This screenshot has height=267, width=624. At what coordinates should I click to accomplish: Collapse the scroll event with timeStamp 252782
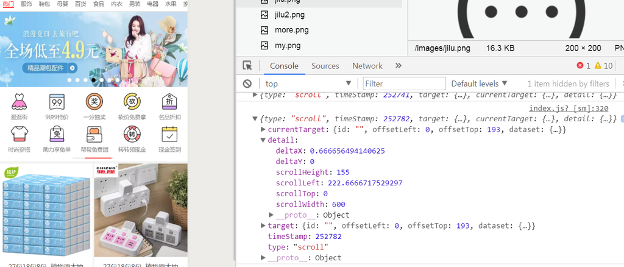pos(255,119)
